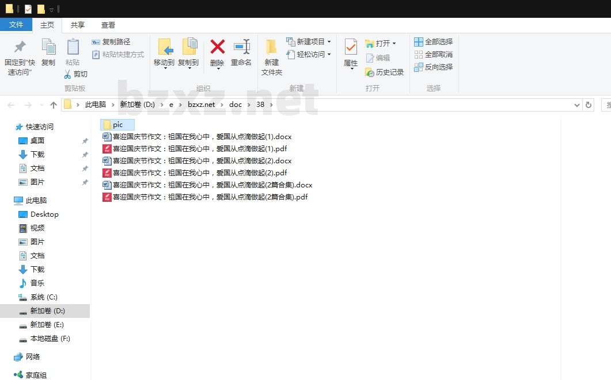Expand the New Item dropdown
Screen dimensions: 611x380
pos(329,42)
